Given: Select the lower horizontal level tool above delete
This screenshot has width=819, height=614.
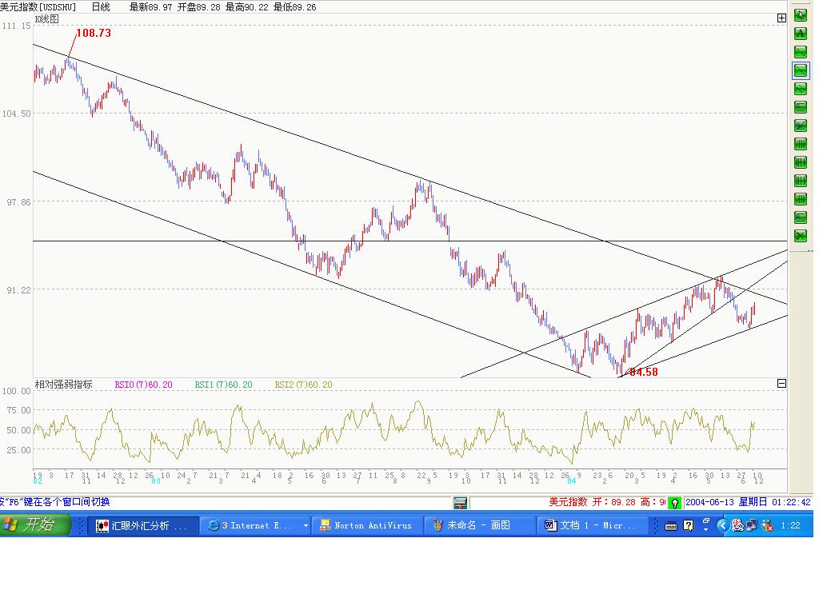Looking at the screenshot, I should tap(800, 217).
